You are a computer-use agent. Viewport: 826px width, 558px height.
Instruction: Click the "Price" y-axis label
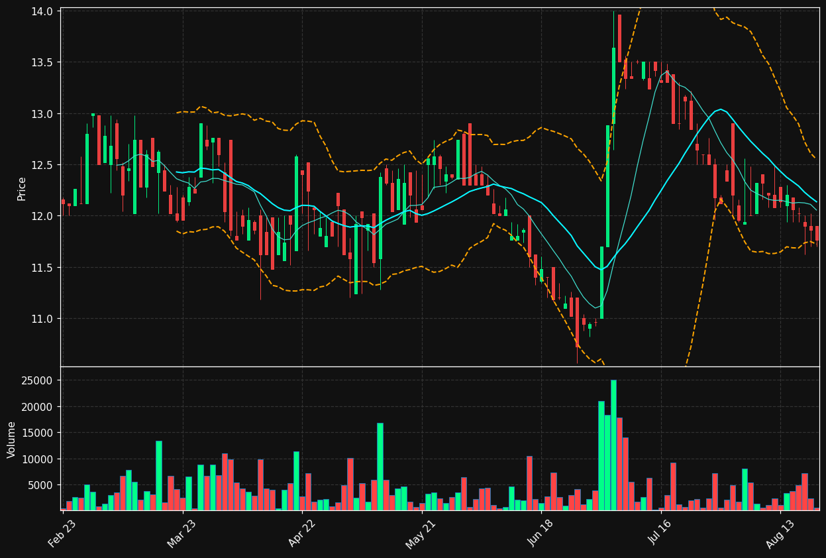coord(22,188)
